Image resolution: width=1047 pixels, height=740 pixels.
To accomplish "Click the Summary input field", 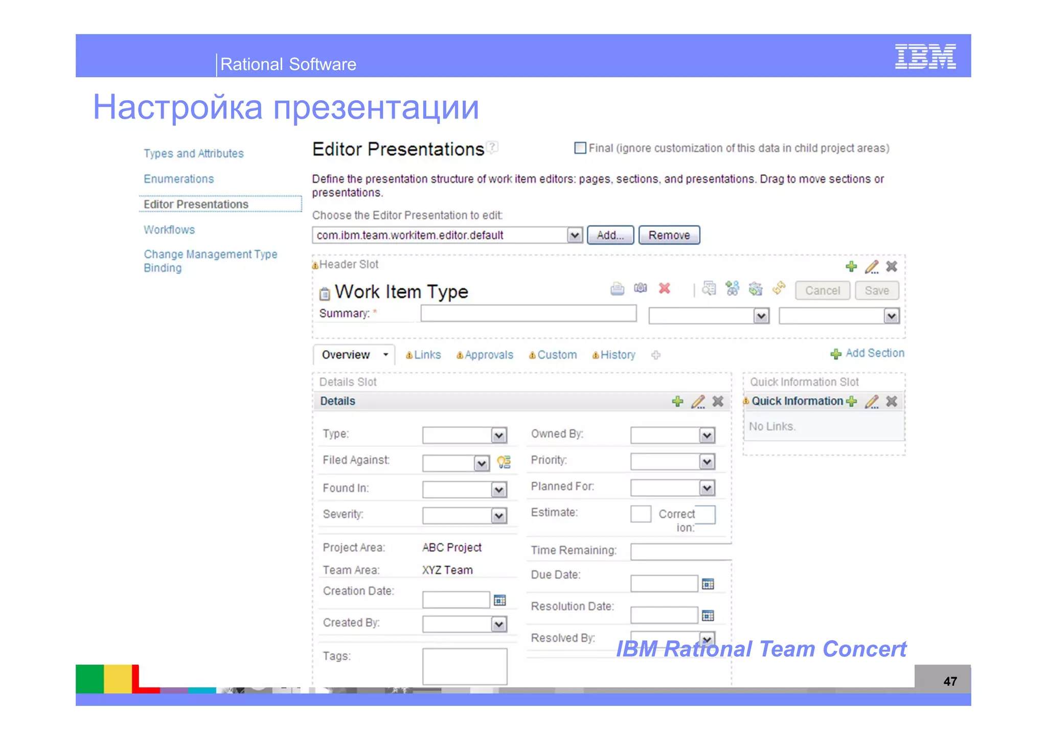I will point(529,313).
